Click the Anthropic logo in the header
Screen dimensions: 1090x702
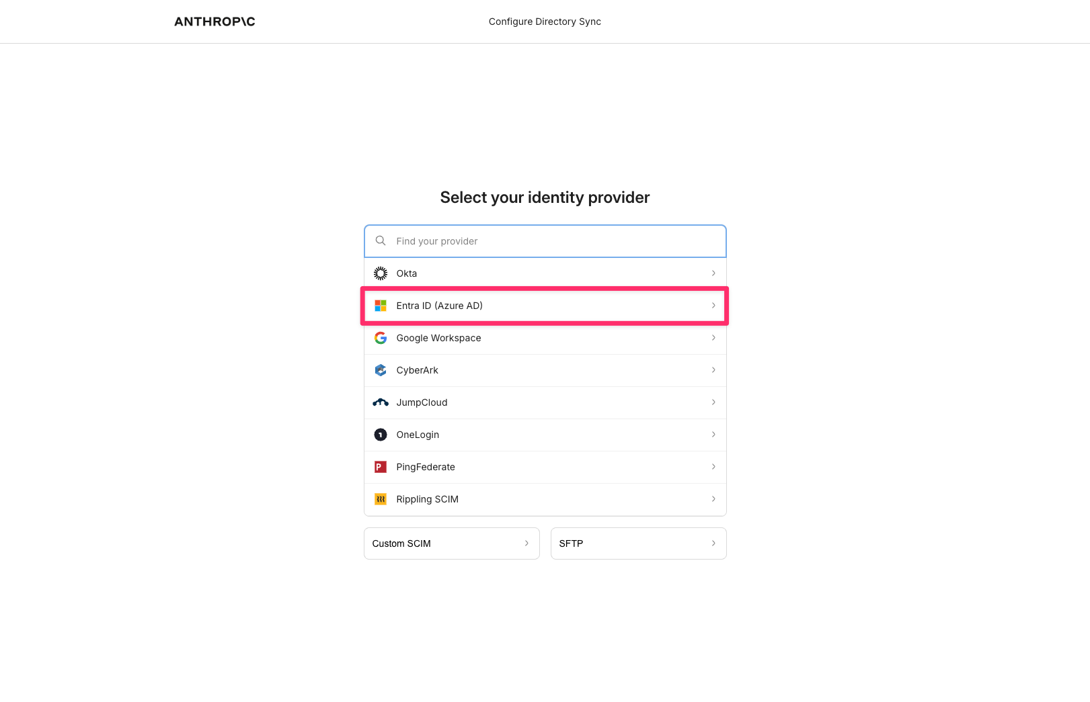point(215,21)
